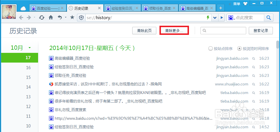Open the 菜单 menu

pos(236,3)
